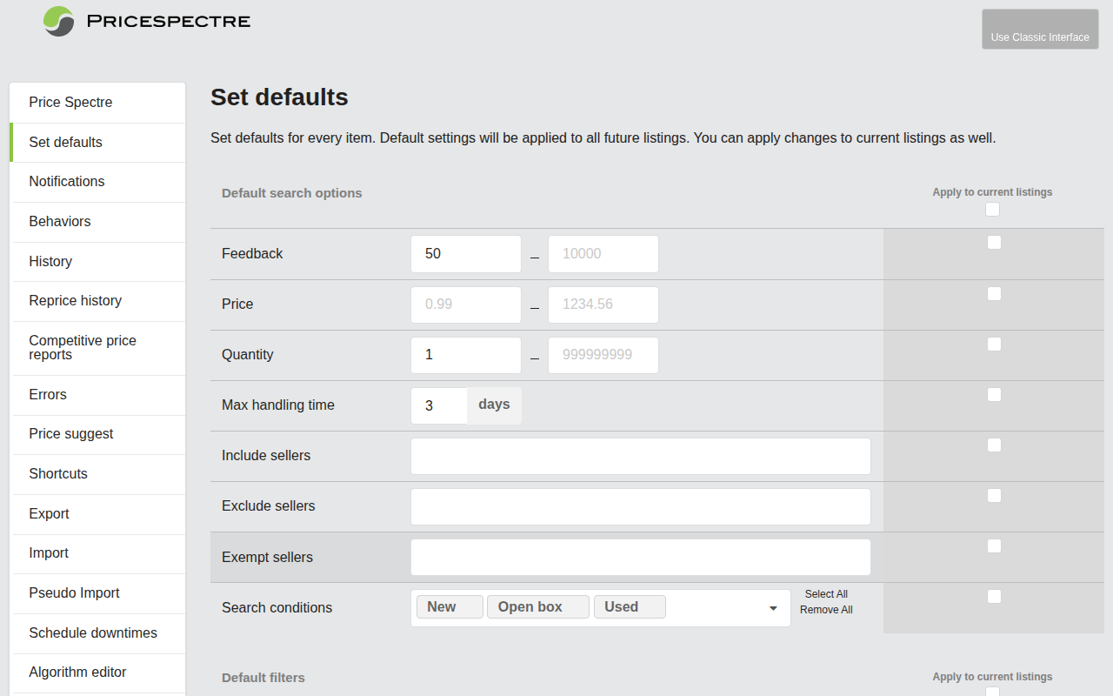Toggle the Default search options apply-all checkbox
This screenshot has height=696, width=1113.
click(x=992, y=209)
